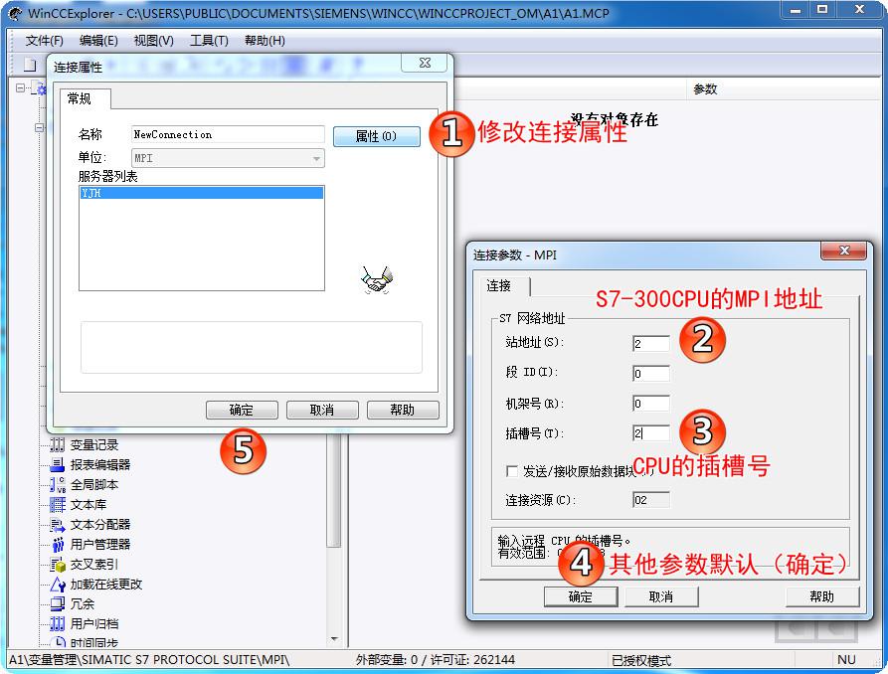Maximize the WinCCExplorer window

pyautogui.click(x=822, y=10)
